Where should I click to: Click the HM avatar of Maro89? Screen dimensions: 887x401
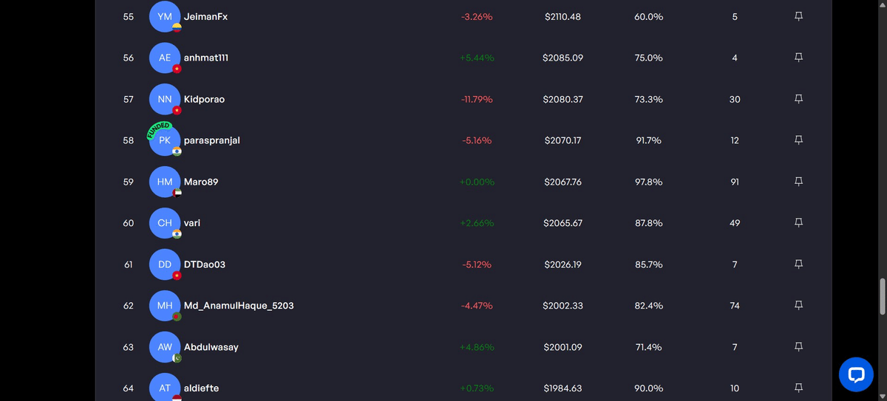(x=165, y=182)
